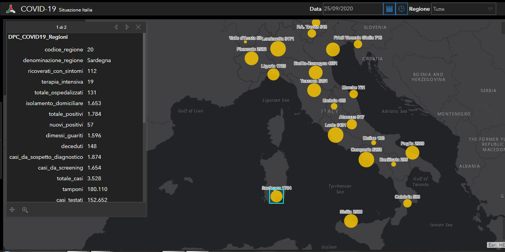Open the clock time picker
Viewport: 505px width, 252px height.
coord(401,9)
